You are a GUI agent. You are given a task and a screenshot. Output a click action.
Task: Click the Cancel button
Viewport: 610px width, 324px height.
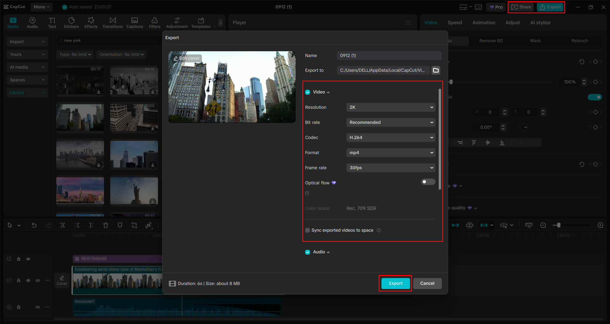[x=427, y=283]
